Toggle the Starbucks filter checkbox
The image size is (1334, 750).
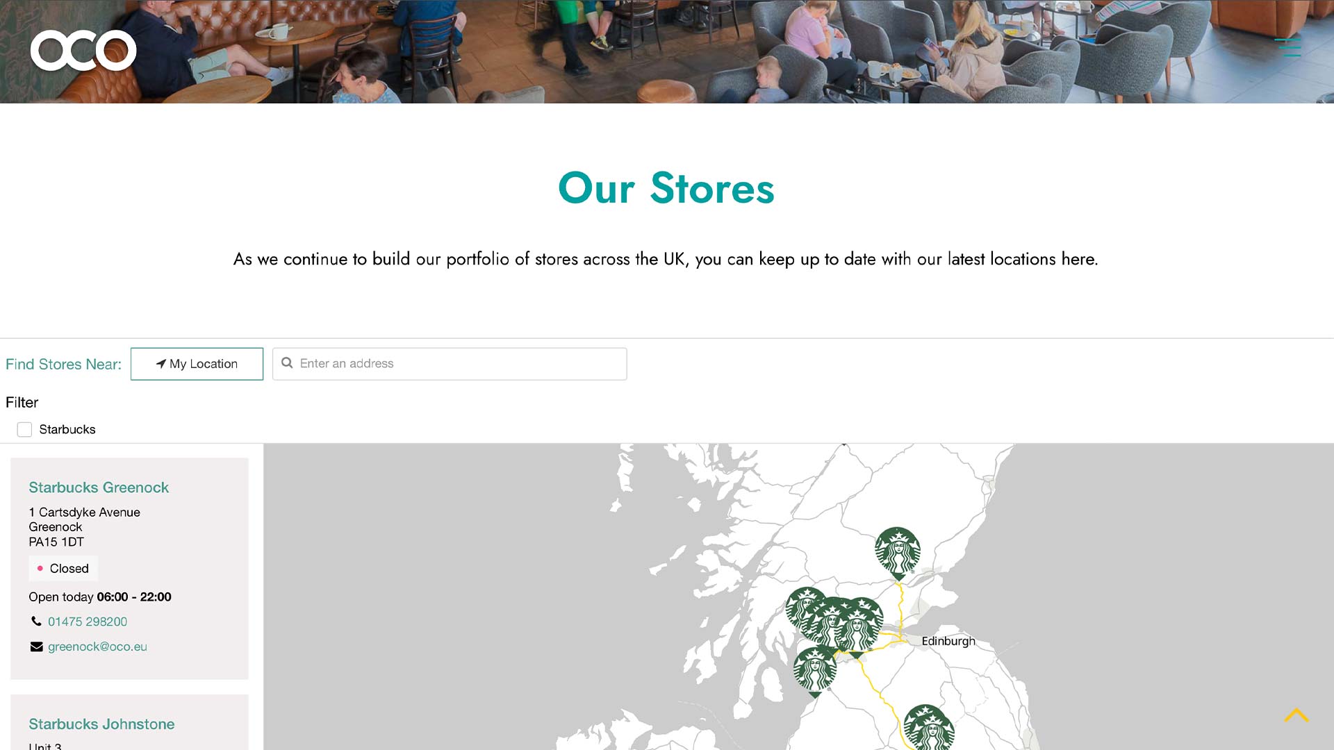click(24, 430)
